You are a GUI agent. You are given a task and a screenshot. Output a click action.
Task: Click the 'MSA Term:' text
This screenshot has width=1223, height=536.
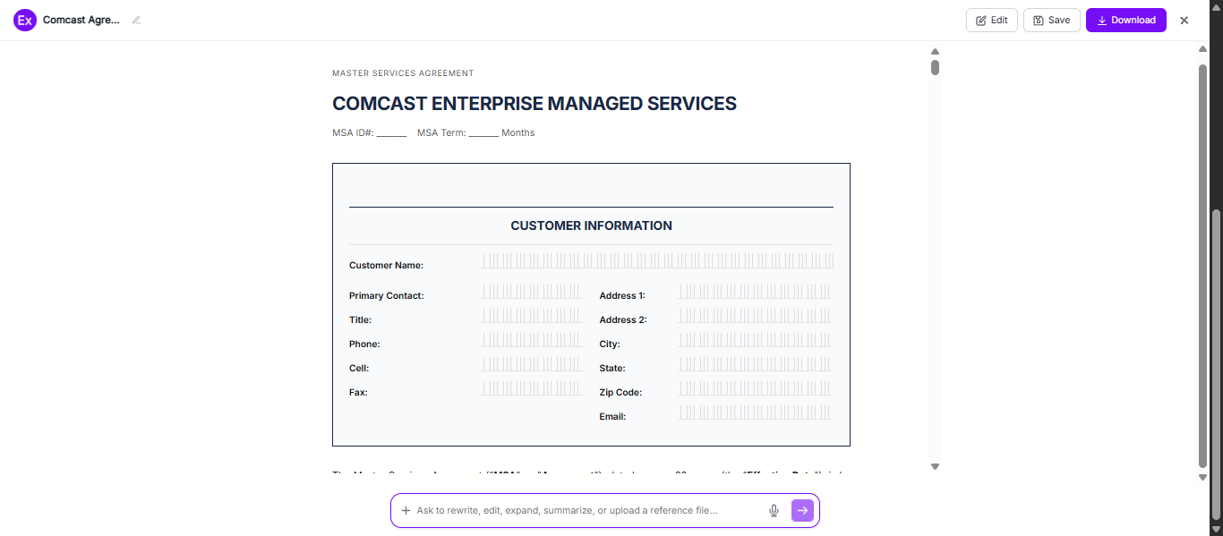pos(441,132)
